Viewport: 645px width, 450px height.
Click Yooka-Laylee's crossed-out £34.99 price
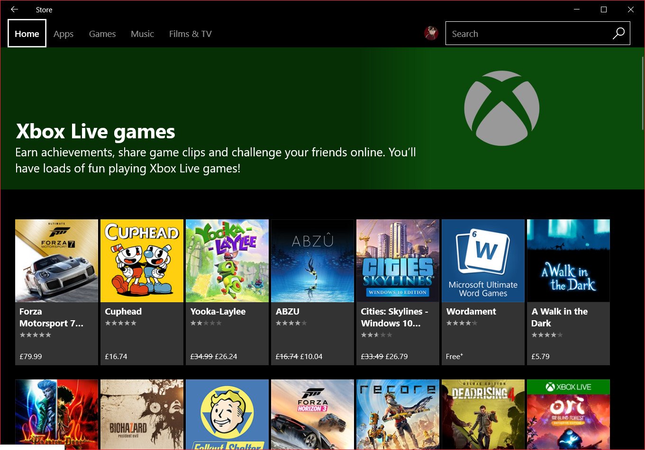[x=201, y=356]
